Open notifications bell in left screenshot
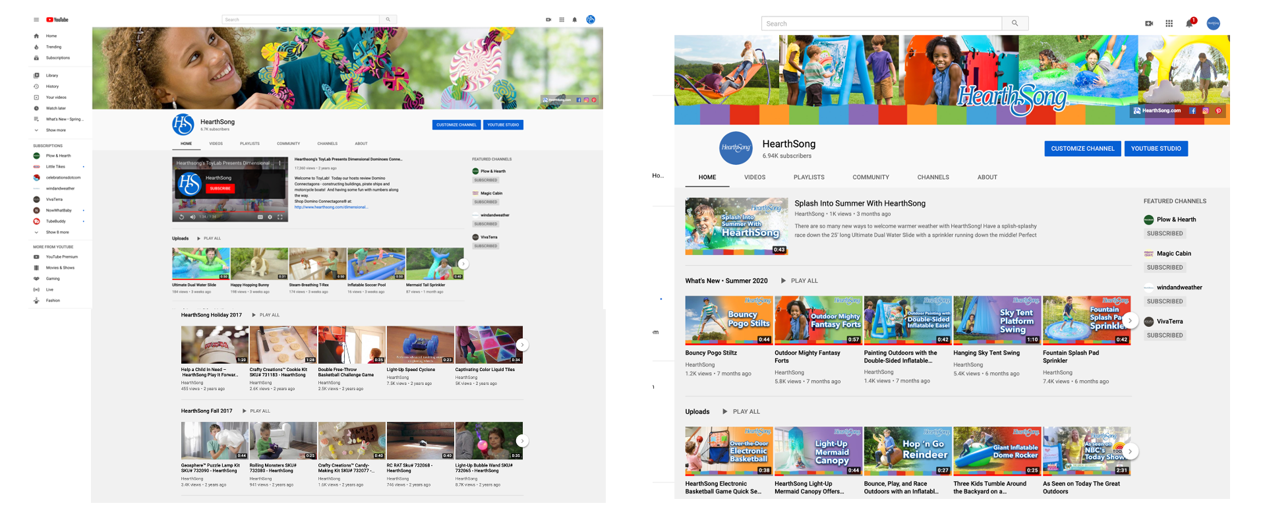The width and height of the screenshot is (1263, 522). pos(575,20)
